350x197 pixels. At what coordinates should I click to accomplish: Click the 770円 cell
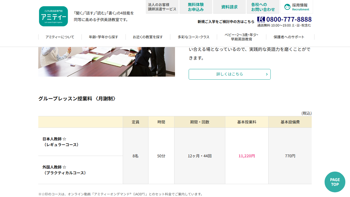(x=290, y=156)
